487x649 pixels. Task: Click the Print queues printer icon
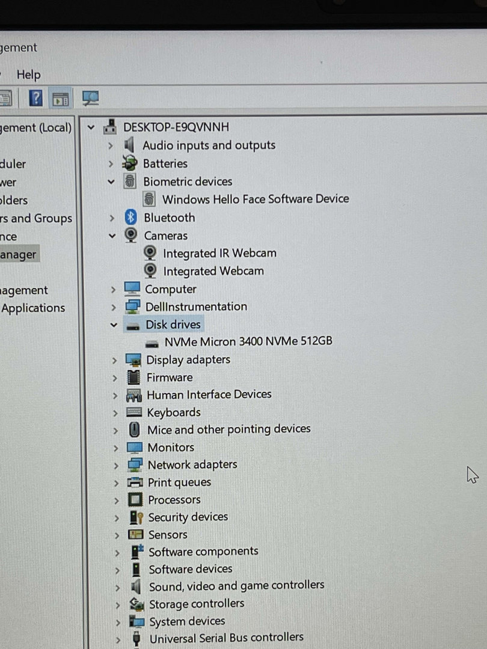point(135,482)
